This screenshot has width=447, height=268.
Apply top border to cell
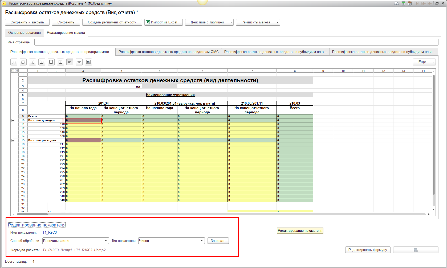point(23,62)
